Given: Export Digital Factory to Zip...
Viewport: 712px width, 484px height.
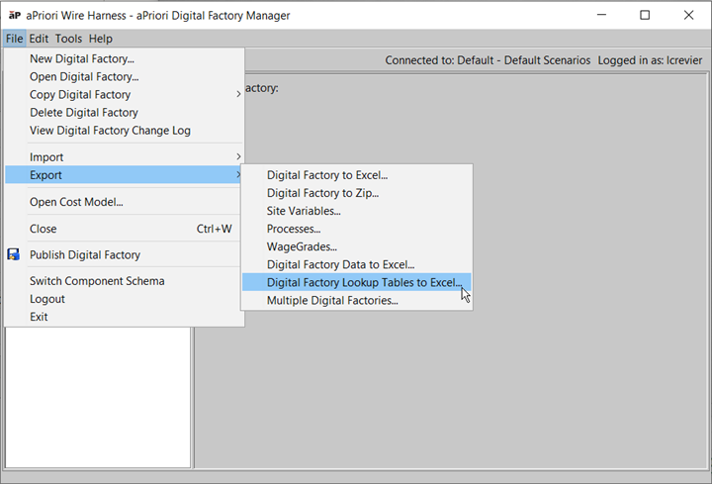Looking at the screenshot, I should (x=356, y=193).
